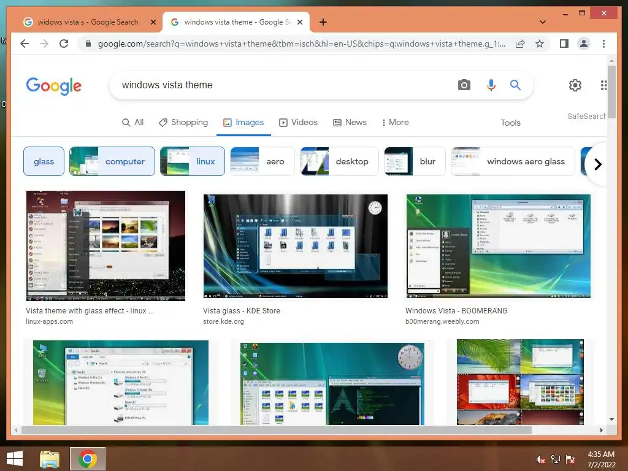Toggle the 'linux' filter chip
The height and width of the screenshot is (471, 628).
point(192,161)
